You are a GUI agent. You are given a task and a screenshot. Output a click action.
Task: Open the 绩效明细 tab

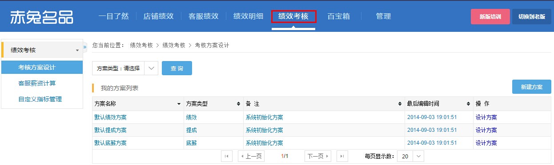click(x=248, y=16)
